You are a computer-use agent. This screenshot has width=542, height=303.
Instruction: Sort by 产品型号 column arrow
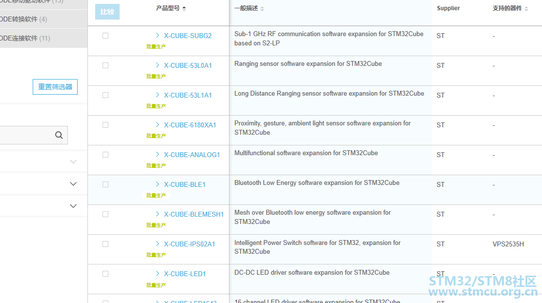[x=184, y=9]
